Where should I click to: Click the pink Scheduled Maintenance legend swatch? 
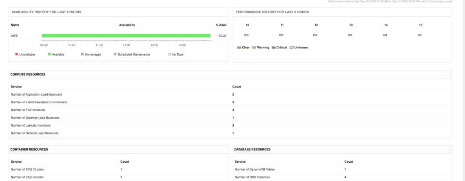point(115,55)
